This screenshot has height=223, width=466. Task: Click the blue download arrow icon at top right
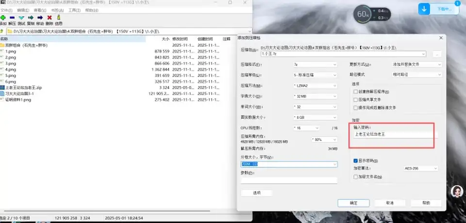(x=424, y=9)
